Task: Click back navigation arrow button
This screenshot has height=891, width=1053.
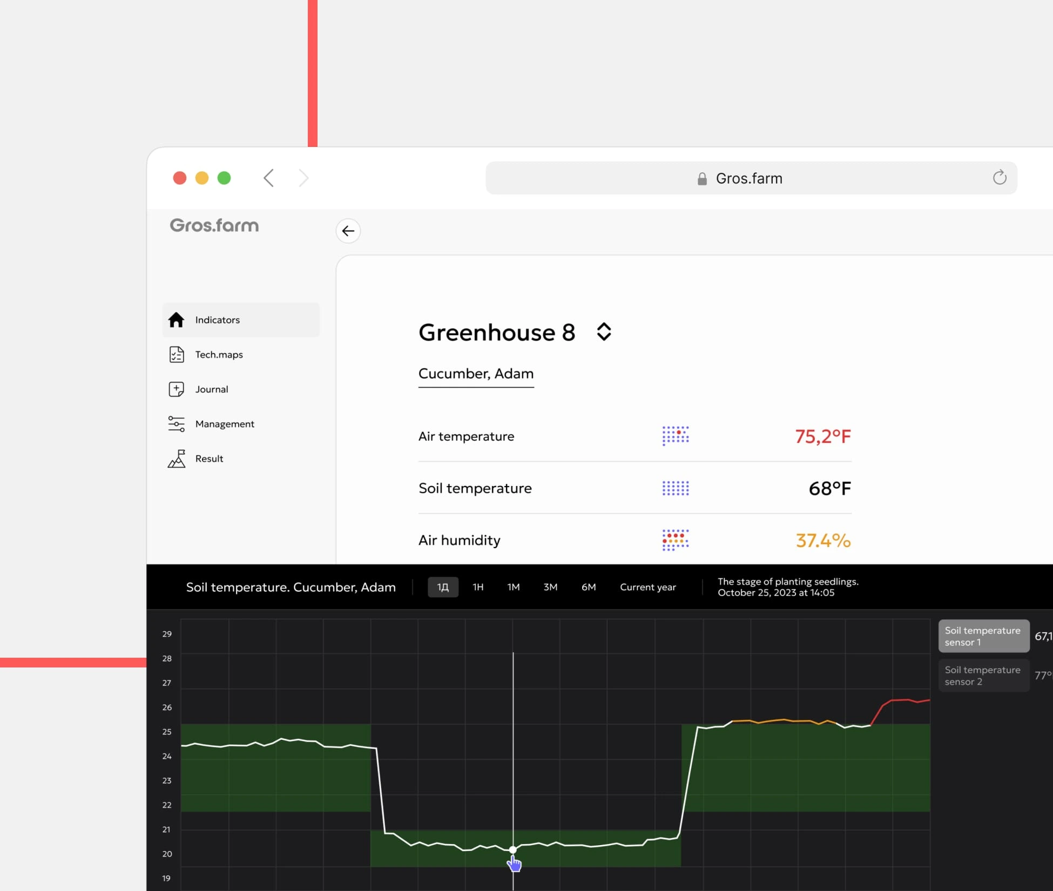Action: pyautogui.click(x=348, y=231)
